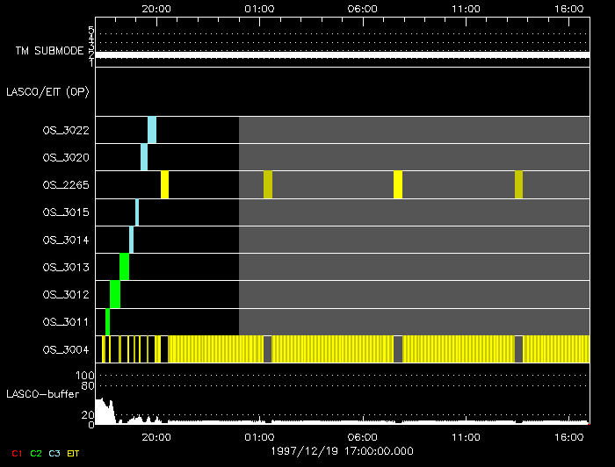Click the cyan block in the OS_3022 row

coord(152,130)
